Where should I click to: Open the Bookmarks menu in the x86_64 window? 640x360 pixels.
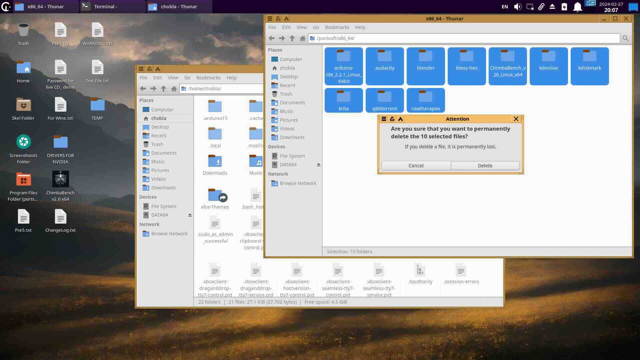click(337, 27)
